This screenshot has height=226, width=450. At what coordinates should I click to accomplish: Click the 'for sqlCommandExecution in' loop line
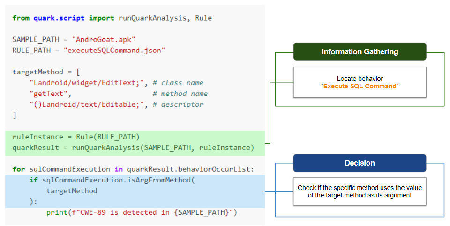click(134, 169)
